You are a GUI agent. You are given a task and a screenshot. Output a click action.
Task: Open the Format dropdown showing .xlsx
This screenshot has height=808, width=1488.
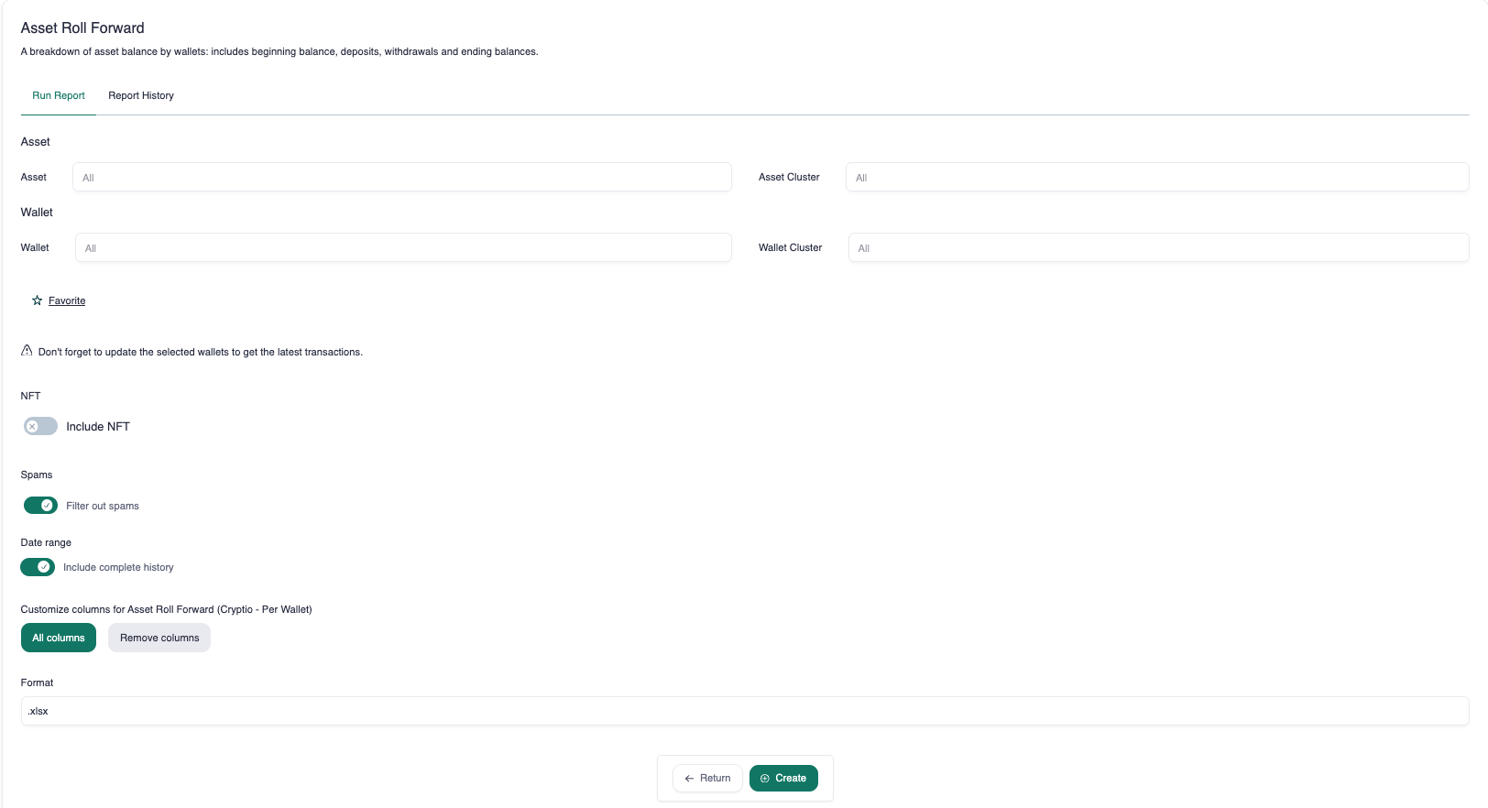[744, 711]
